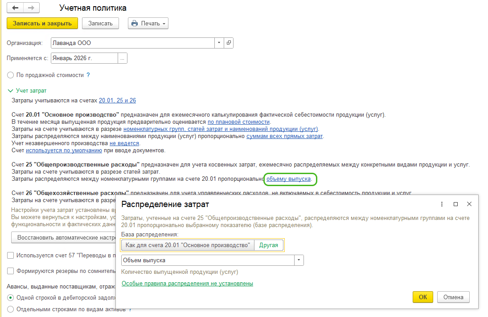Click the help question mark near По продажной стоимости

tap(88, 75)
